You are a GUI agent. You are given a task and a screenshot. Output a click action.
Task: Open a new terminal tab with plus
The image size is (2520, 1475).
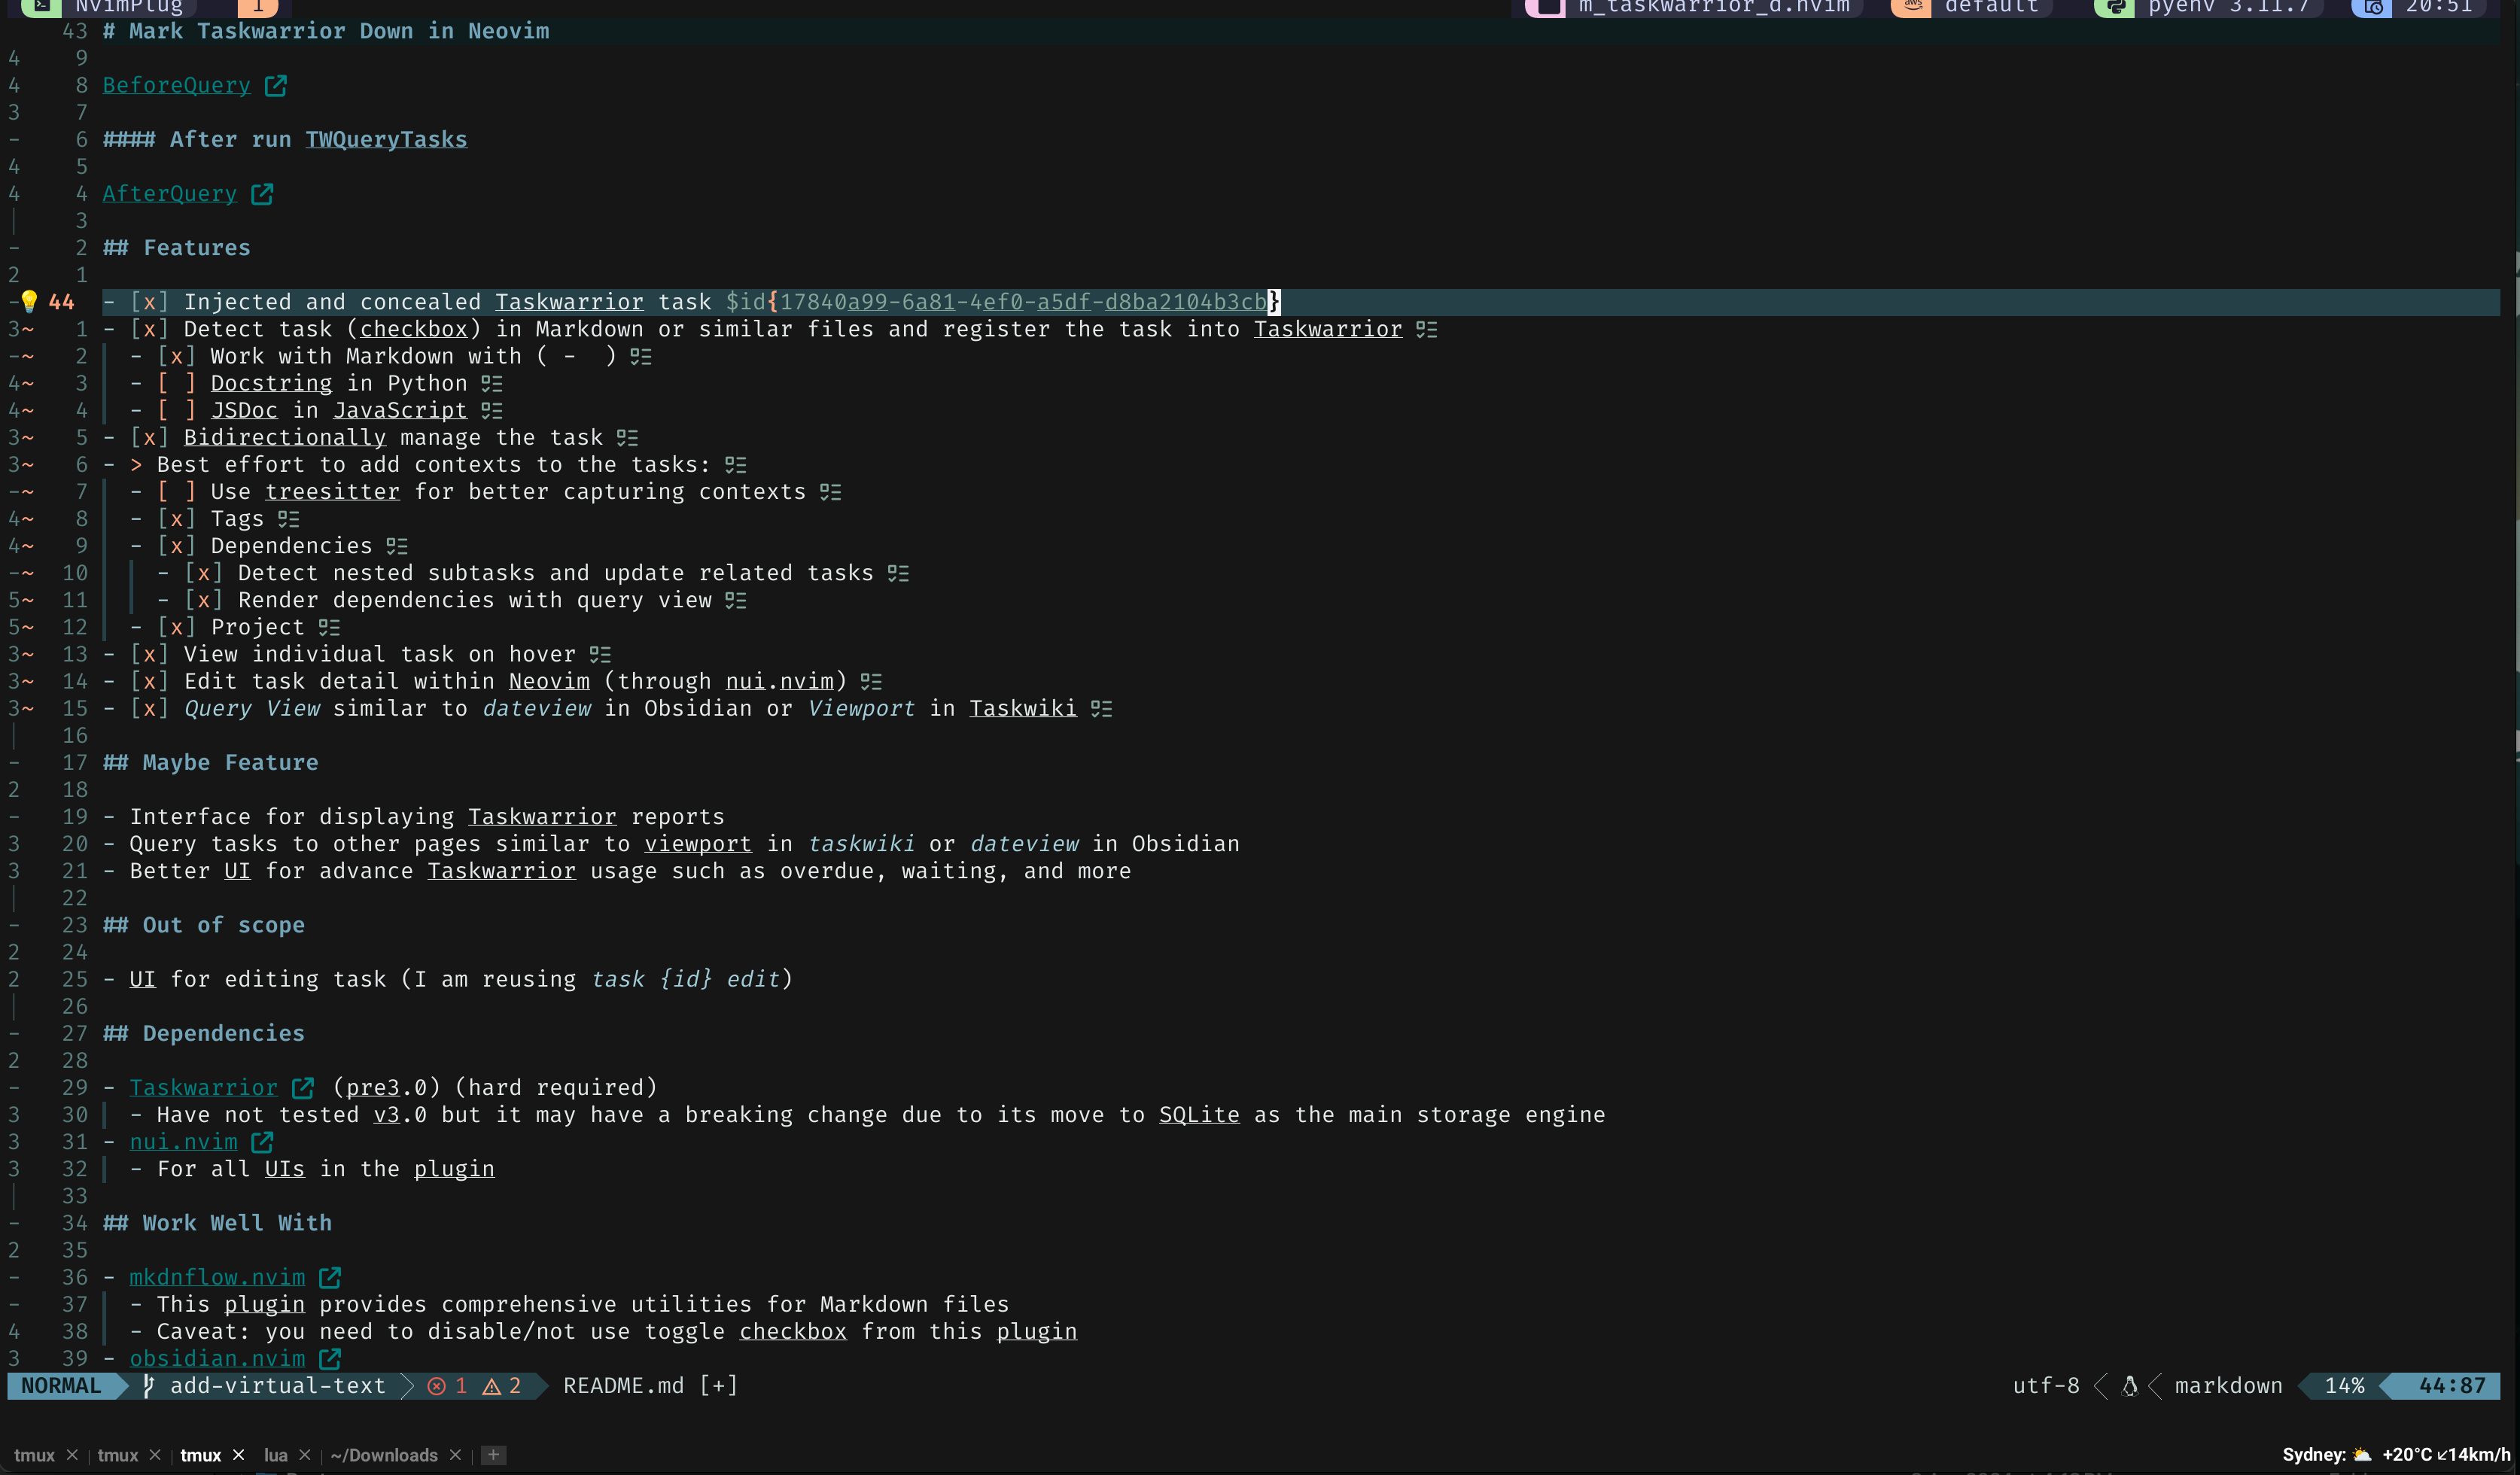pyautogui.click(x=493, y=1455)
